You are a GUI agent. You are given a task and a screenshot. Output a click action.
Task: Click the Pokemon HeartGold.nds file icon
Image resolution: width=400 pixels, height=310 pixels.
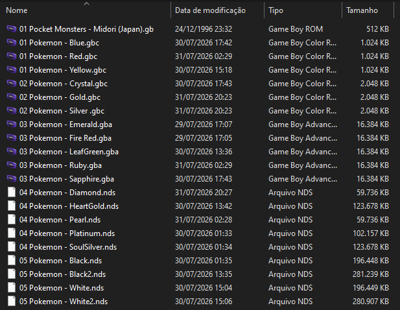click(12, 206)
